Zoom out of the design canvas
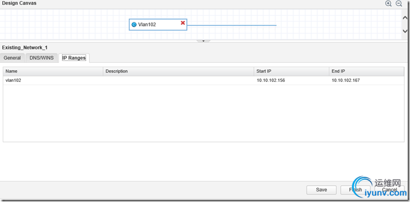The width and height of the screenshot is (410, 202). tap(399, 4)
